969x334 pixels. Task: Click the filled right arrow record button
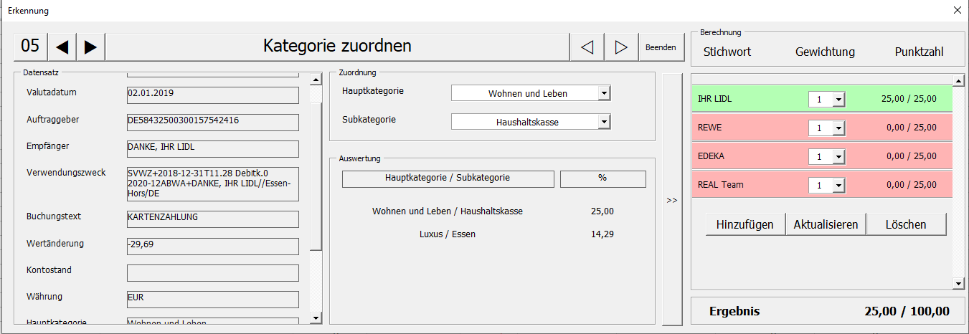click(x=90, y=47)
